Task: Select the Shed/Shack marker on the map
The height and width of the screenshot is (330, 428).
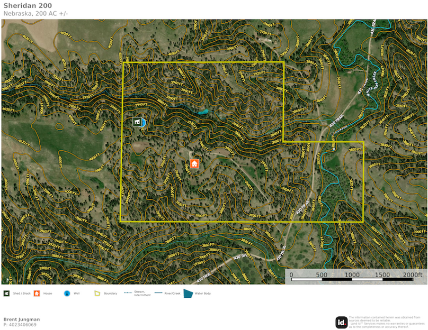Action: 137,122
